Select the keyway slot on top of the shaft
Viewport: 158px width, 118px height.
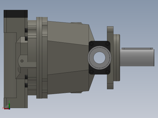(x=137, y=49)
